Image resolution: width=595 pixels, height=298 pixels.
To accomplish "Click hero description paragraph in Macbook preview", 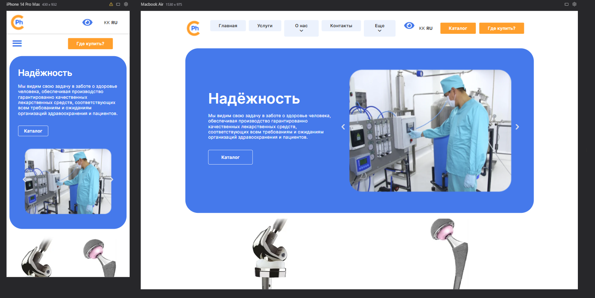I will pyautogui.click(x=269, y=126).
